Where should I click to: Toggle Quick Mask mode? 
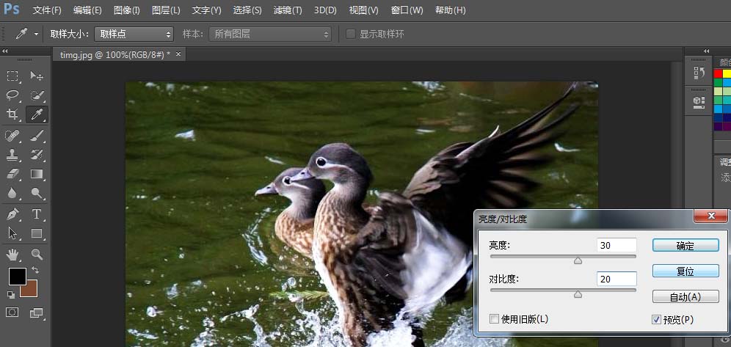click(x=12, y=313)
